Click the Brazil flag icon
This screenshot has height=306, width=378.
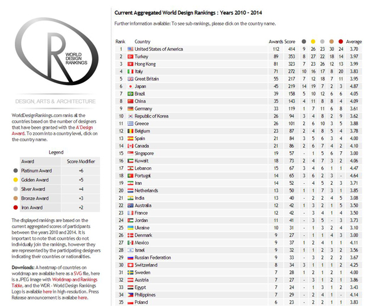[x=131, y=94]
